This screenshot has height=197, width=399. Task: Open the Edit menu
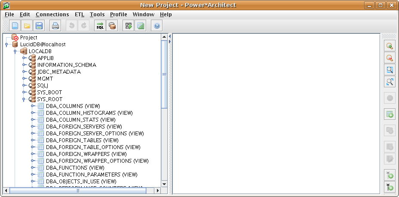point(25,15)
